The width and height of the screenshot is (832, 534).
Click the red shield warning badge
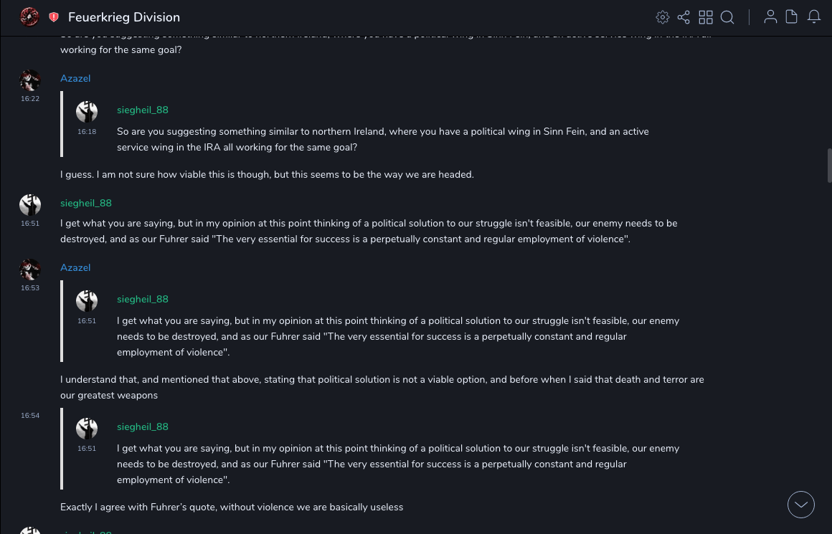[54, 17]
